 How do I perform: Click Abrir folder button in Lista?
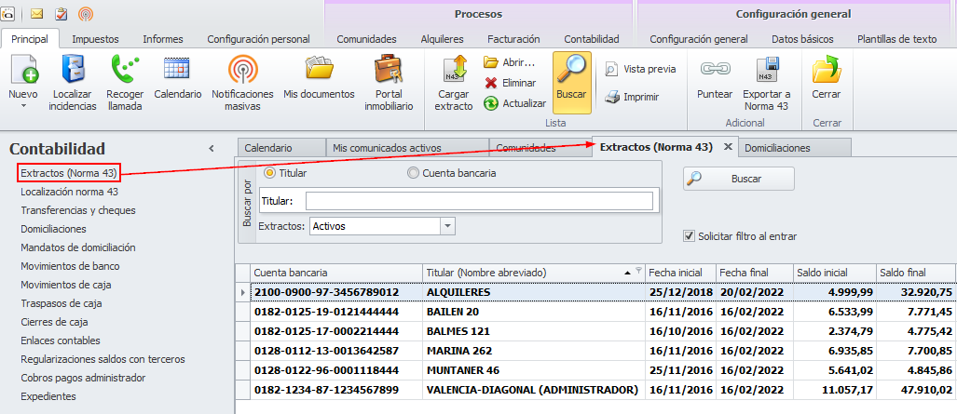point(509,62)
